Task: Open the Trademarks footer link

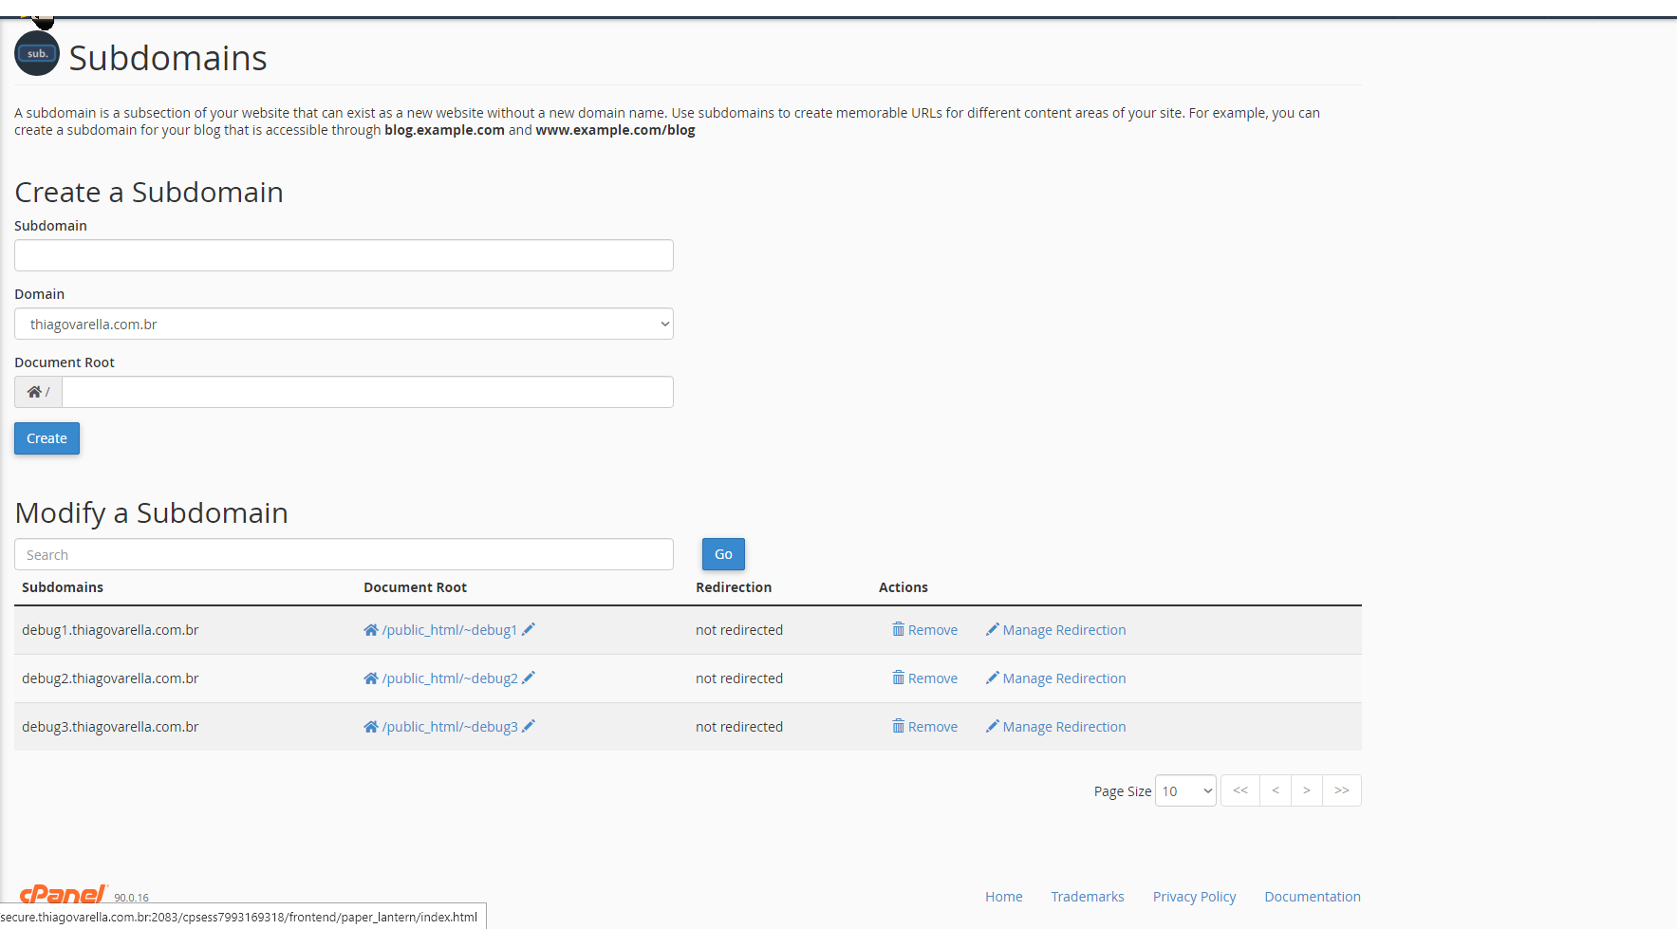Action: [1088, 897]
